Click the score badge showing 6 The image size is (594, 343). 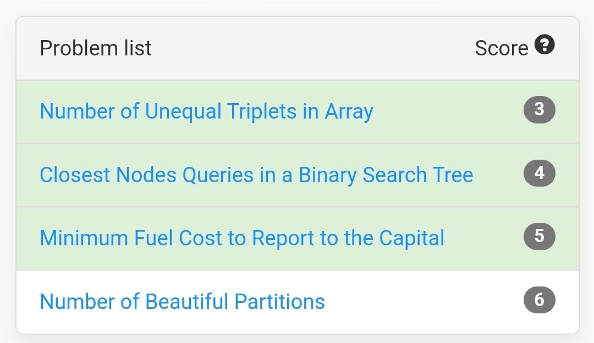[540, 300]
